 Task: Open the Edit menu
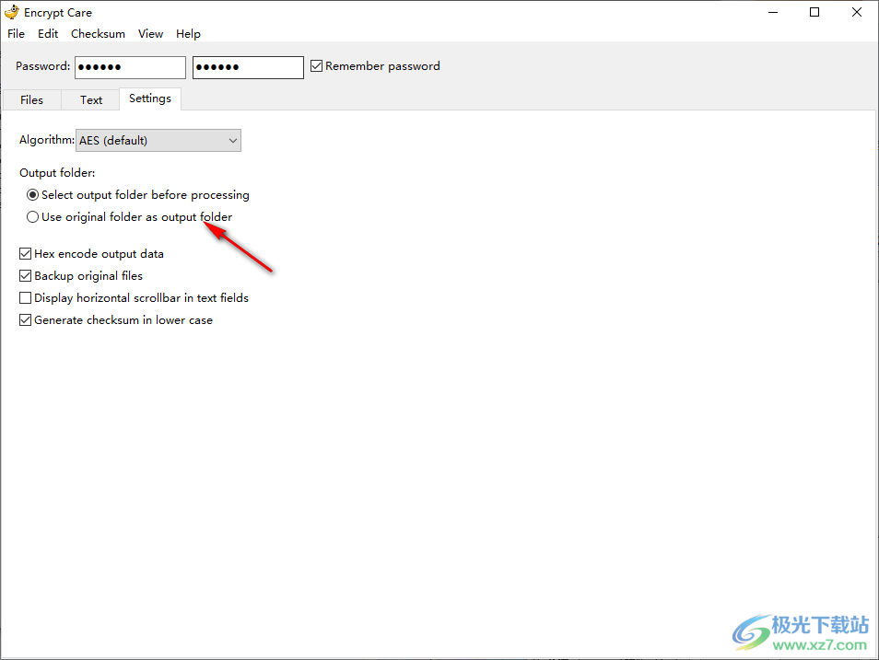point(48,34)
